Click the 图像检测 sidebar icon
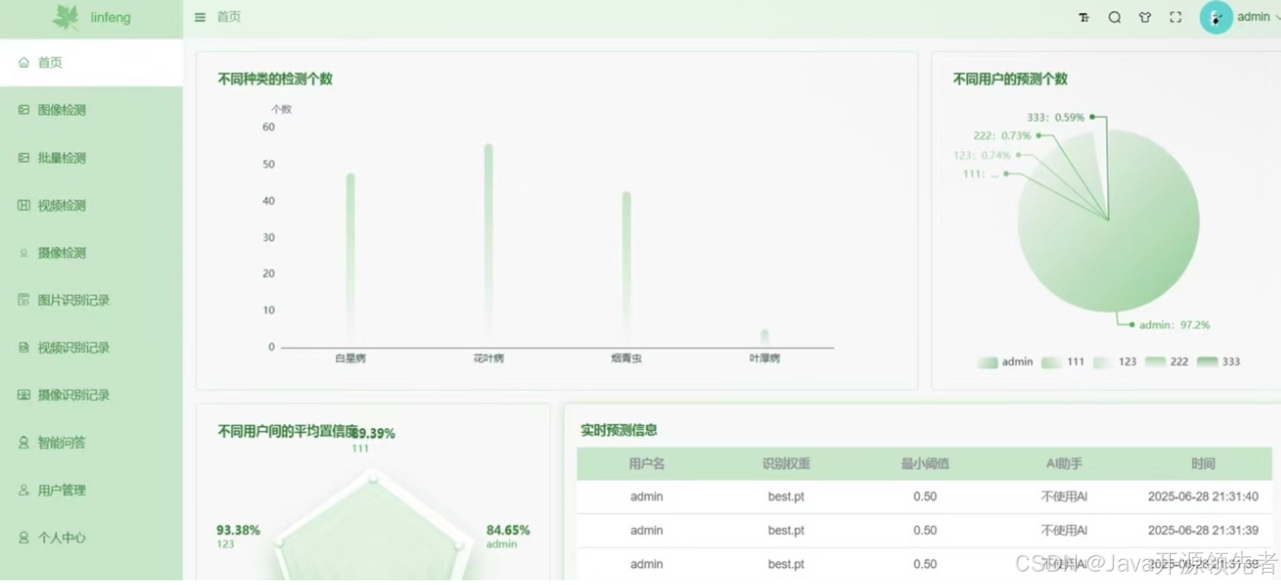Screen dimensions: 1281x585 point(24,109)
